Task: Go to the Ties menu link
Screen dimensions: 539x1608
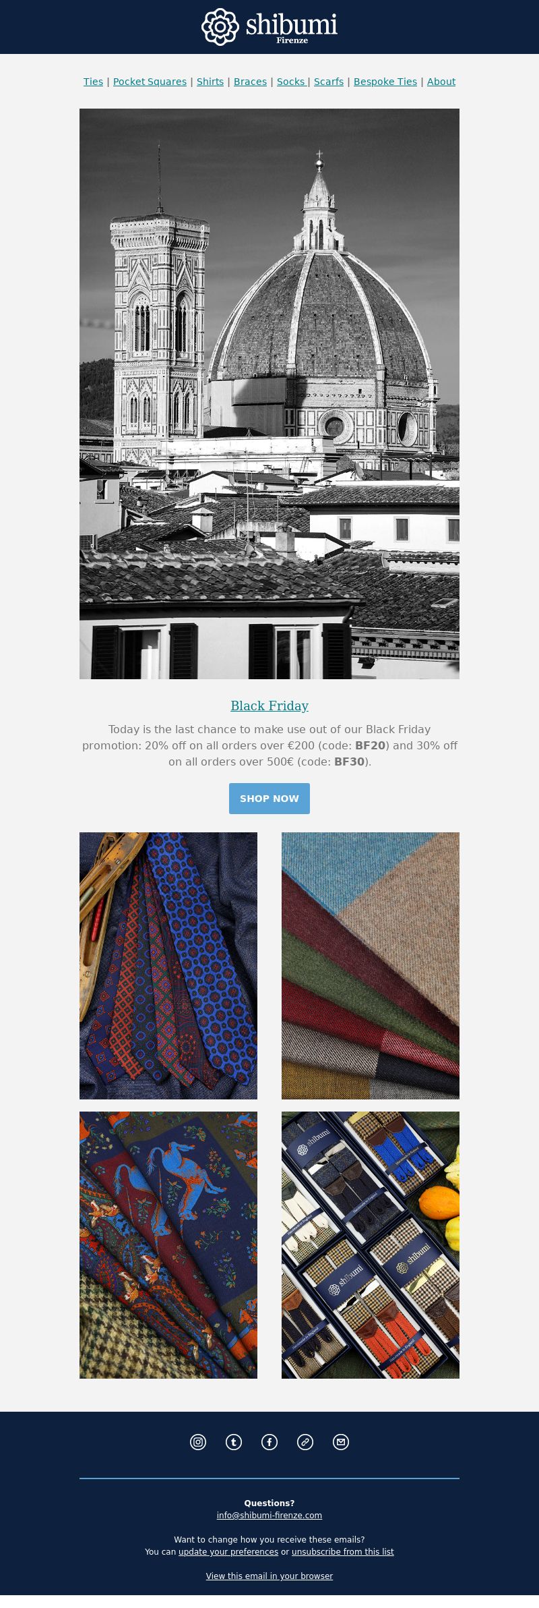Action: tap(93, 82)
